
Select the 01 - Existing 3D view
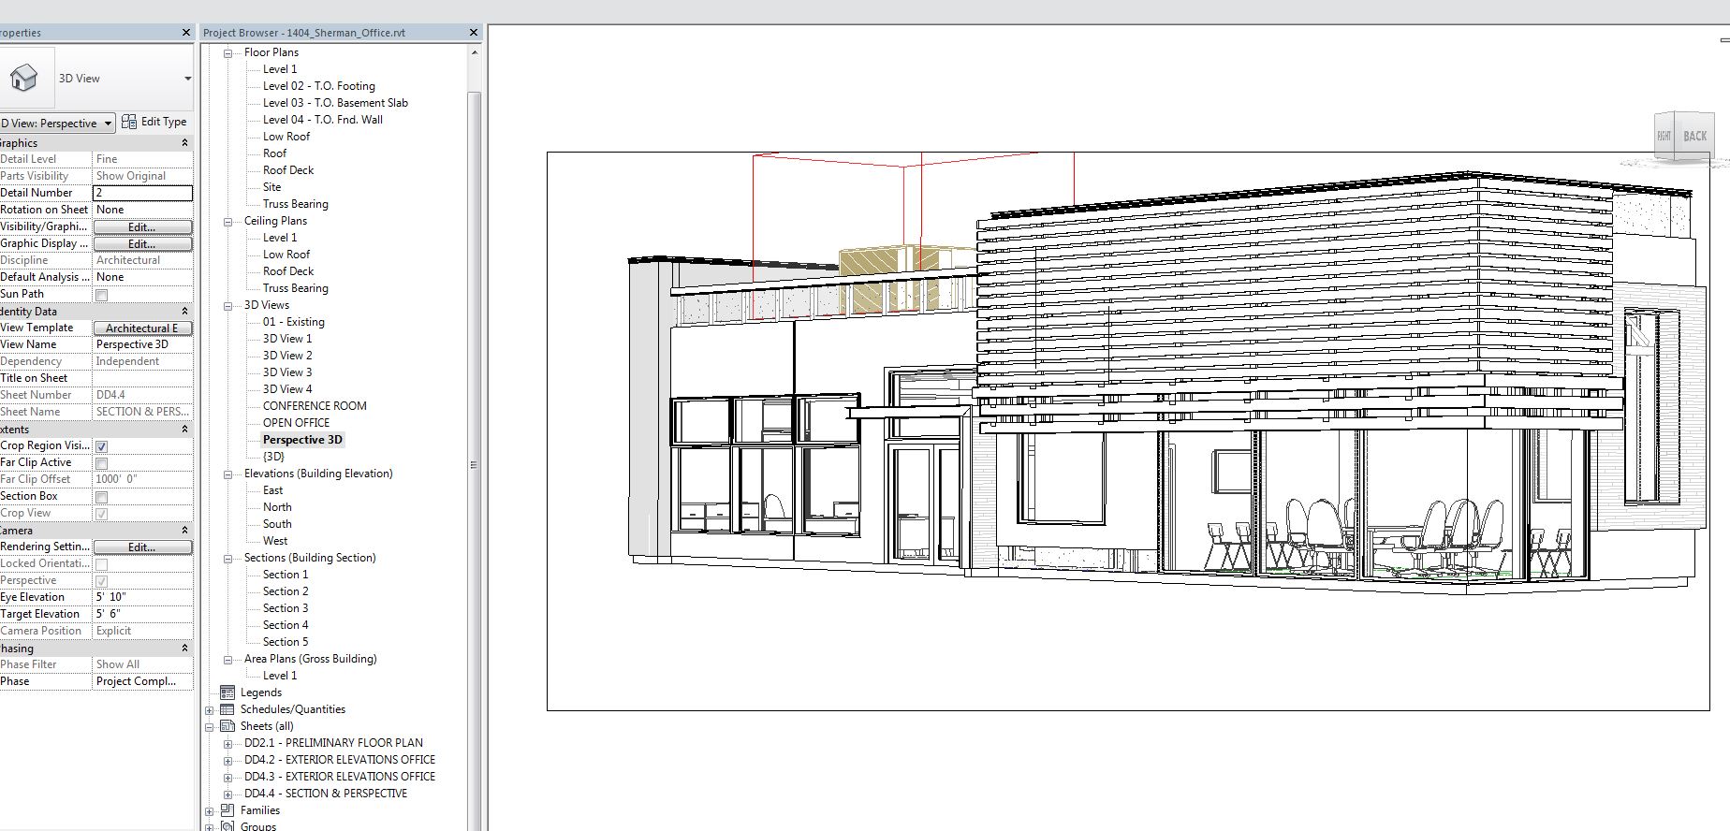(293, 322)
